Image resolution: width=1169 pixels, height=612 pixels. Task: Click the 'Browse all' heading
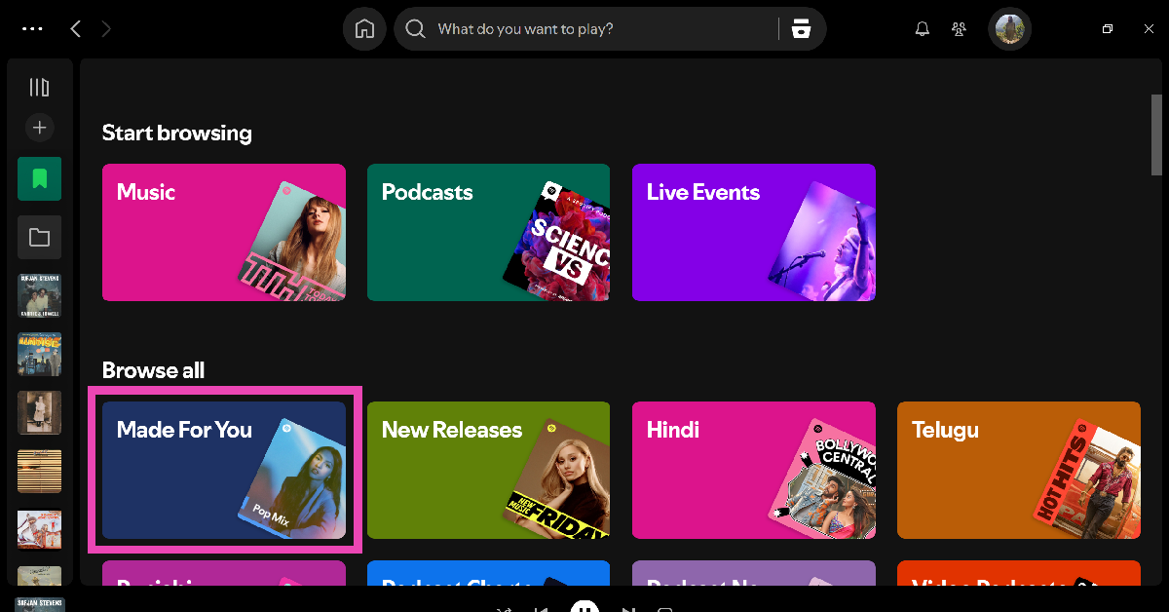[154, 370]
